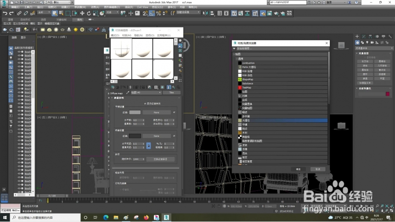Click the Tiles map type button
This screenshot has height=222, width=395.
tap(171, 92)
